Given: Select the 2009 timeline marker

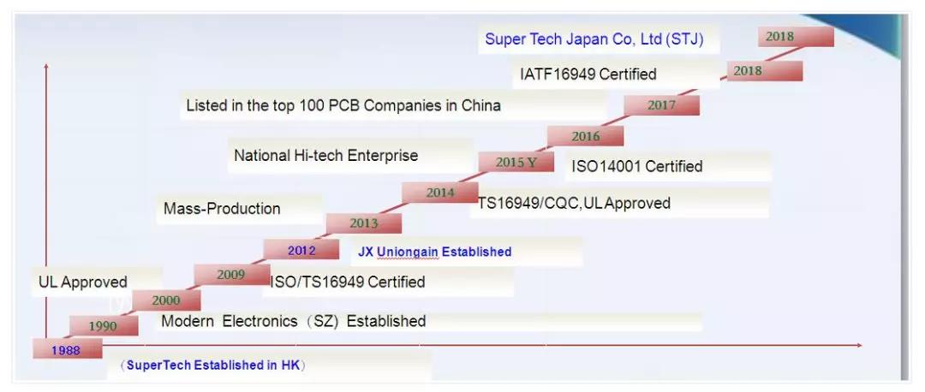Looking at the screenshot, I should pyautogui.click(x=230, y=274).
